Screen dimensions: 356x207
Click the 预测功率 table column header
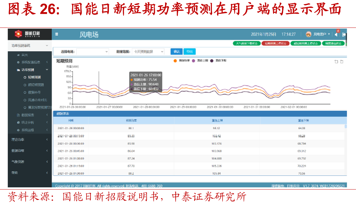click(x=131, y=120)
